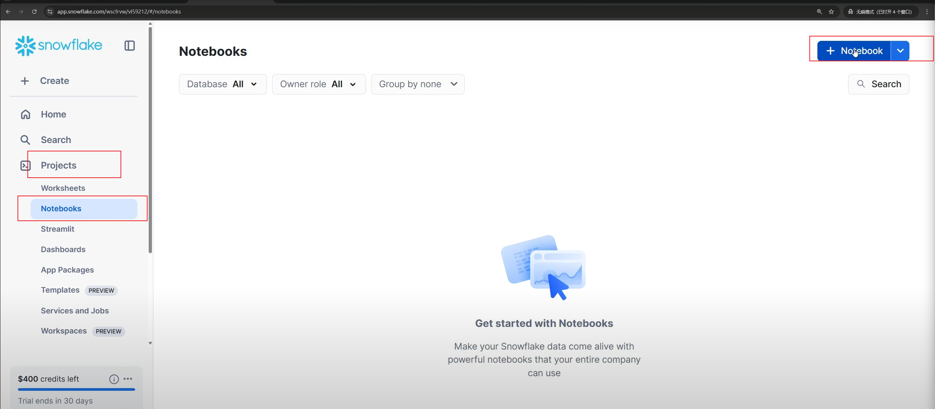Open credits info circle icon
Screen dimensions: 935x409
pyautogui.click(x=114, y=379)
